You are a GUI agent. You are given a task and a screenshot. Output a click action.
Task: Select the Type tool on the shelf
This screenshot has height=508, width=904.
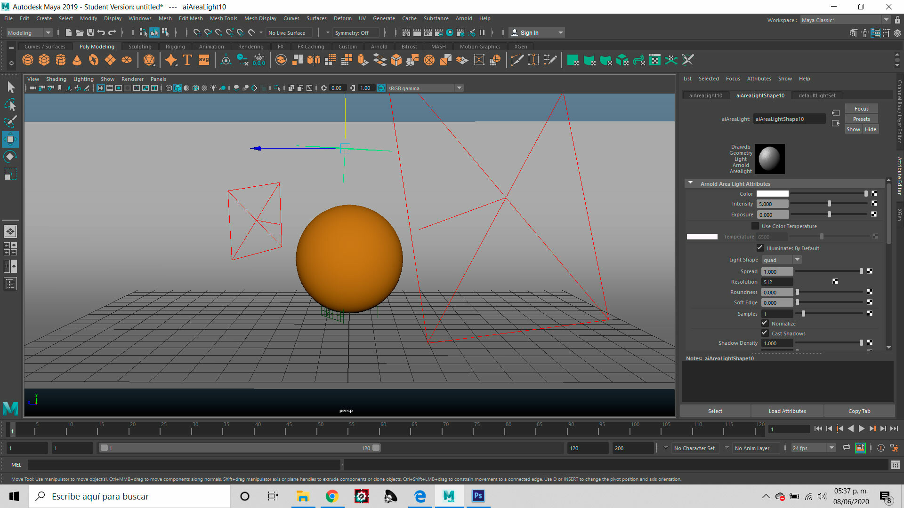[187, 60]
